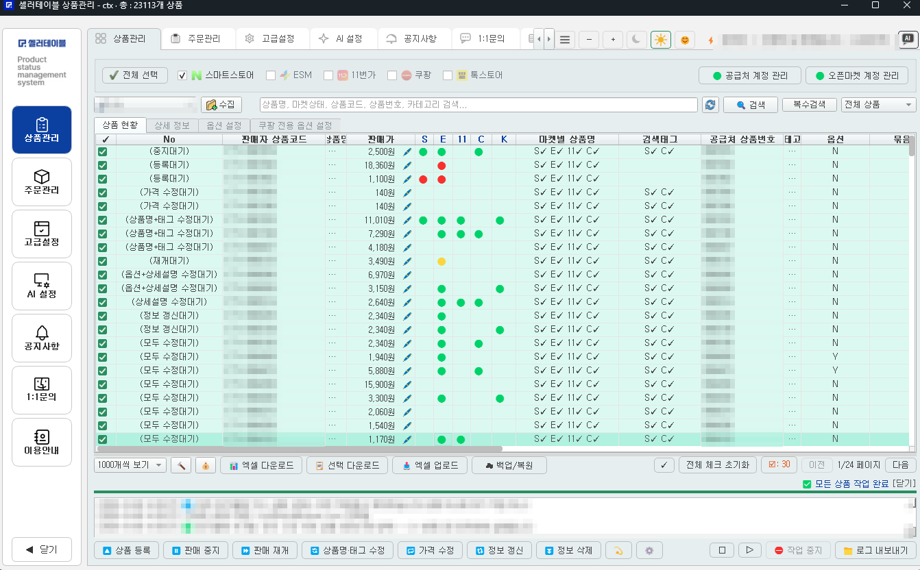Click the hammer tool icon

coord(181,465)
